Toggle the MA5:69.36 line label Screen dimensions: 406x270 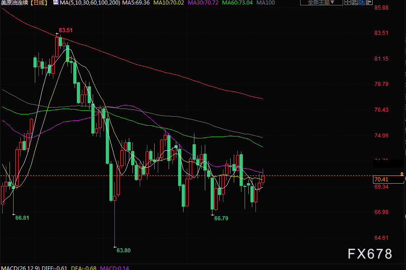(x=136, y=3)
